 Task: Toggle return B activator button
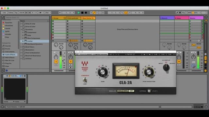click(x=179, y=61)
